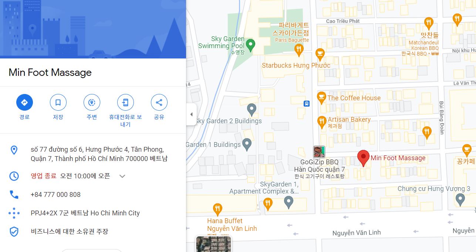The width and height of the screenshot is (476, 252).
Task: Click the blue directions (경로) icon
Action: 24,103
